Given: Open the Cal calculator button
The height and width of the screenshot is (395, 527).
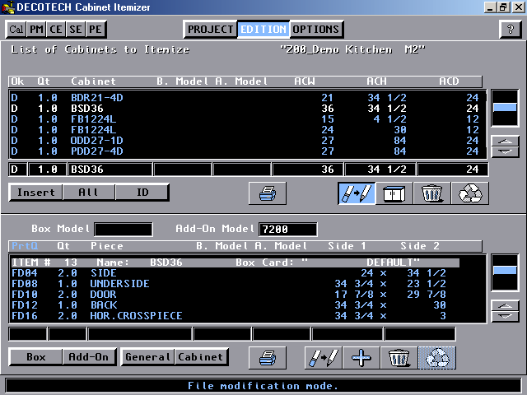Looking at the screenshot, I should tap(16, 30).
